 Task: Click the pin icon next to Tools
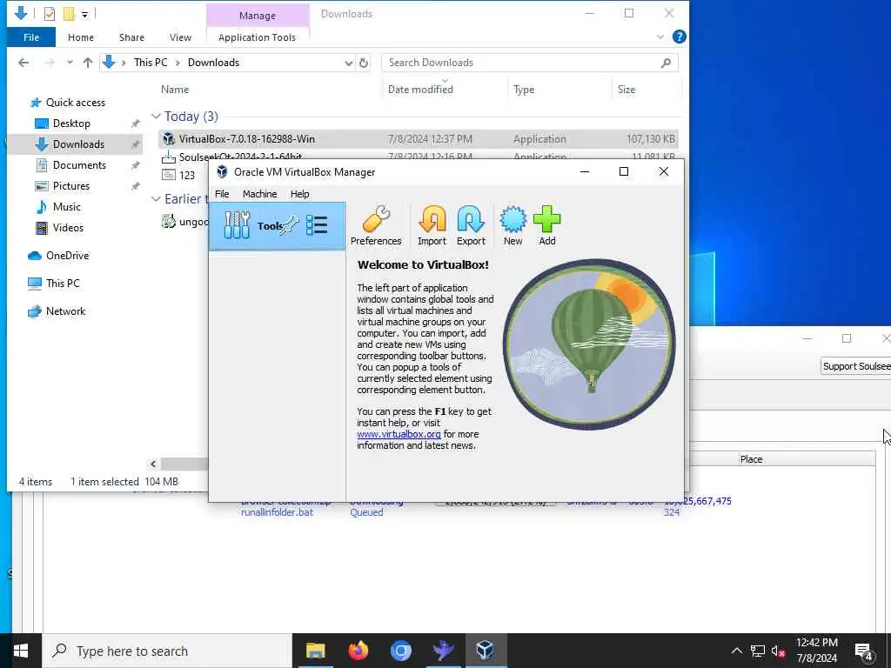pyautogui.click(x=289, y=225)
